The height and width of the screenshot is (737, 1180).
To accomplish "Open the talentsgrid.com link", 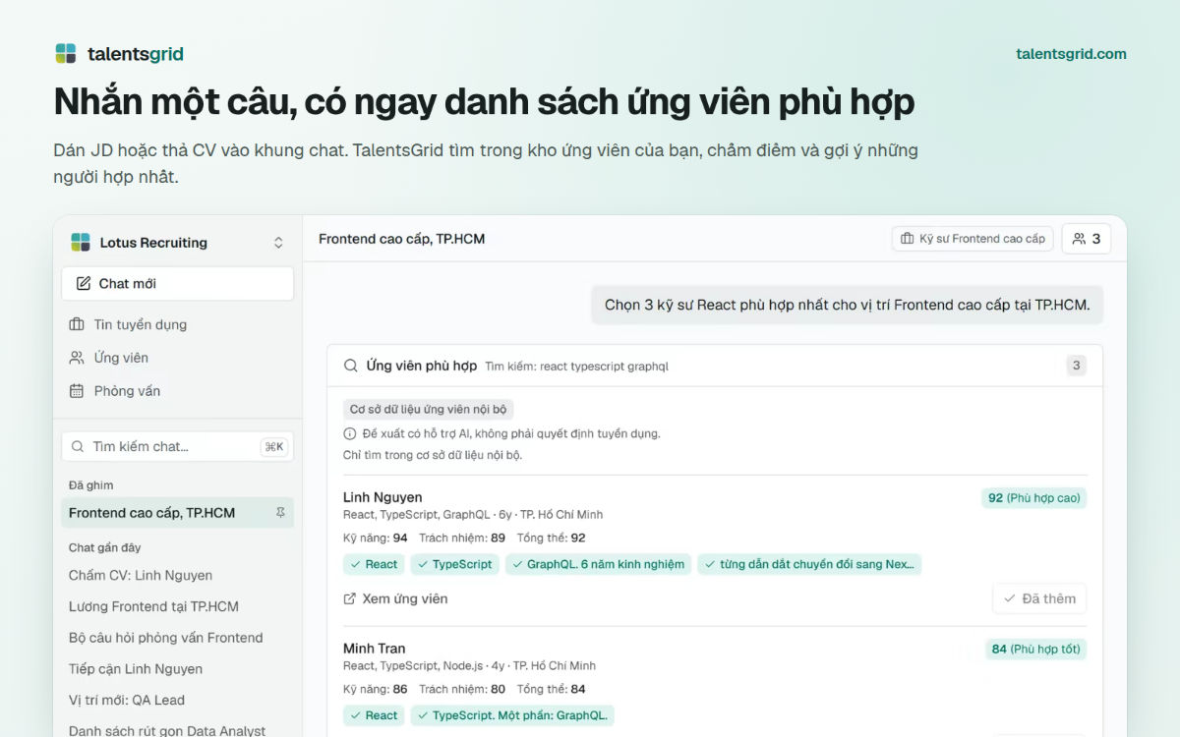I will (1071, 54).
